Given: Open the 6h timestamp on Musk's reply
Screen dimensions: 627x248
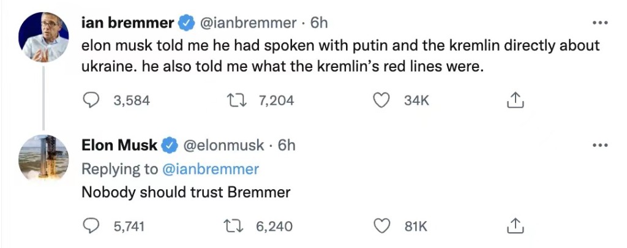Looking at the screenshot, I should tap(287, 145).
